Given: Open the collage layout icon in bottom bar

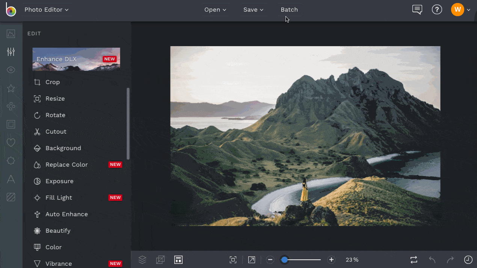Looking at the screenshot, I should click(178, 260).
